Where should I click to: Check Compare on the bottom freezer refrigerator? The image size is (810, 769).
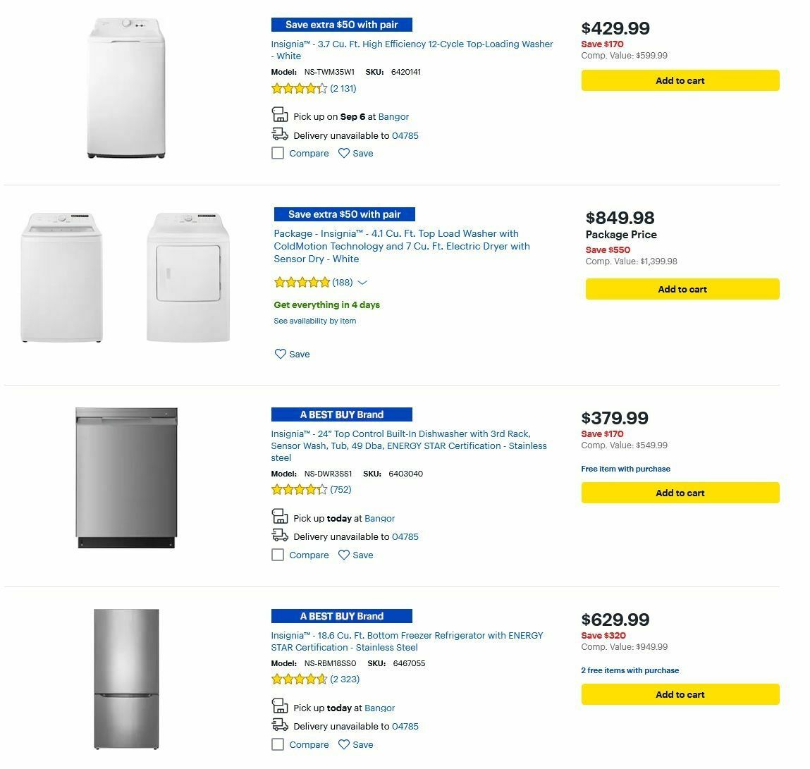(277, 744)
